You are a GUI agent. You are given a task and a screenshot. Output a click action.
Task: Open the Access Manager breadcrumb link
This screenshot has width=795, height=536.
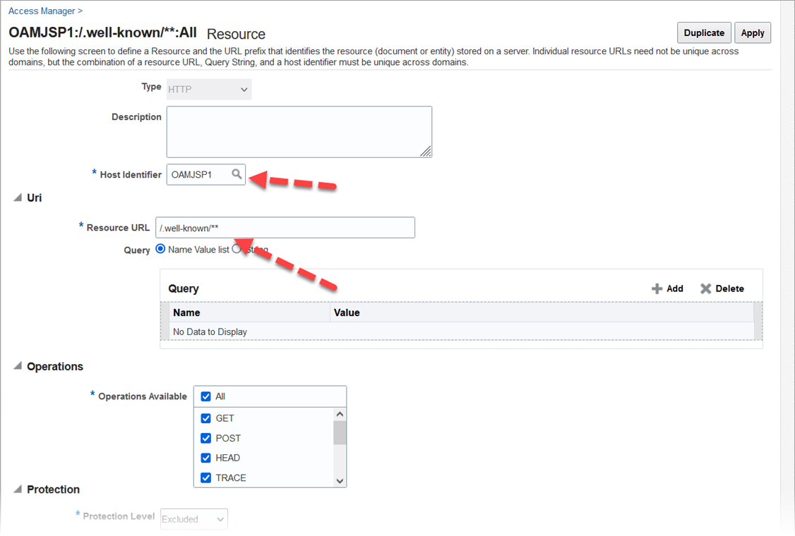[42, 11]
